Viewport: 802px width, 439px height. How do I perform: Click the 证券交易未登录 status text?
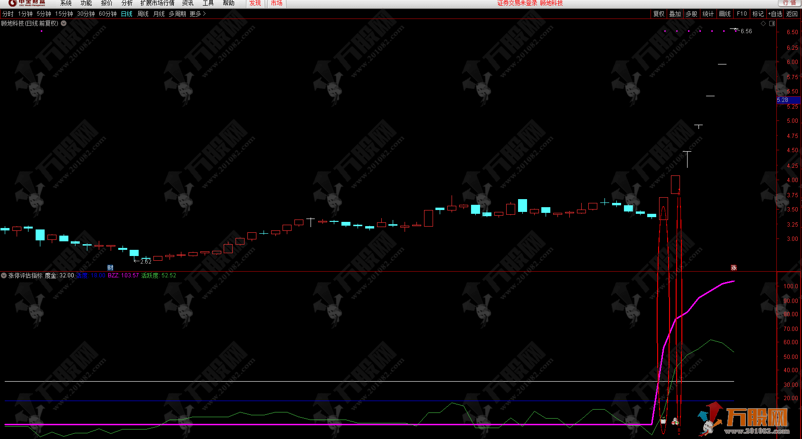tap(517, 3)
